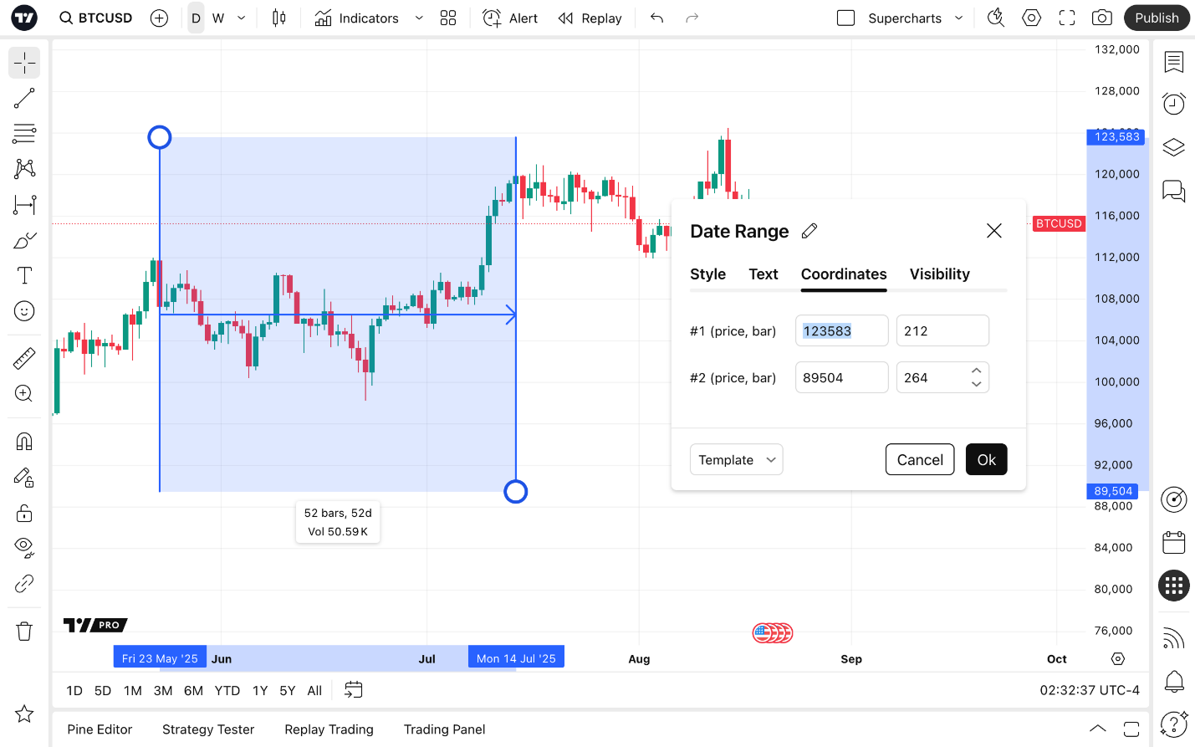This screenshot has height=747, width=1195.
Task: Remove drawings with trash icon
Action: click(x=24, y=632)
